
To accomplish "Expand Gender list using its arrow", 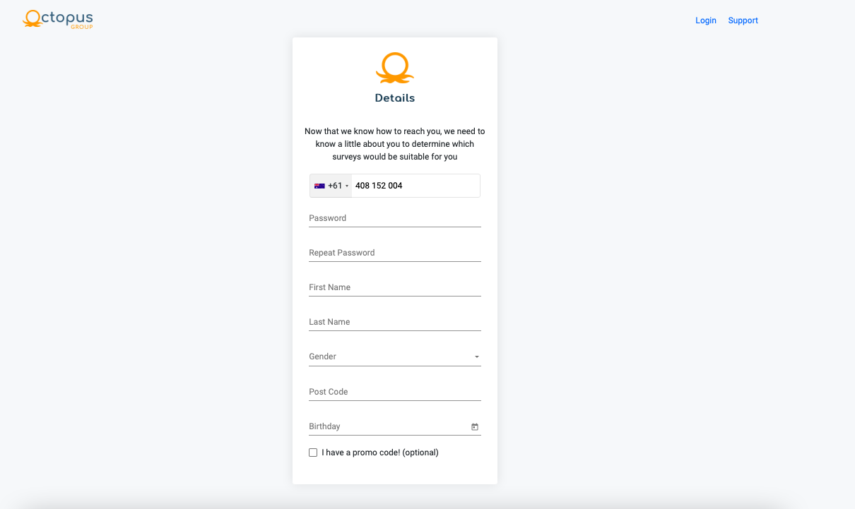I will (x=477, y=357).
